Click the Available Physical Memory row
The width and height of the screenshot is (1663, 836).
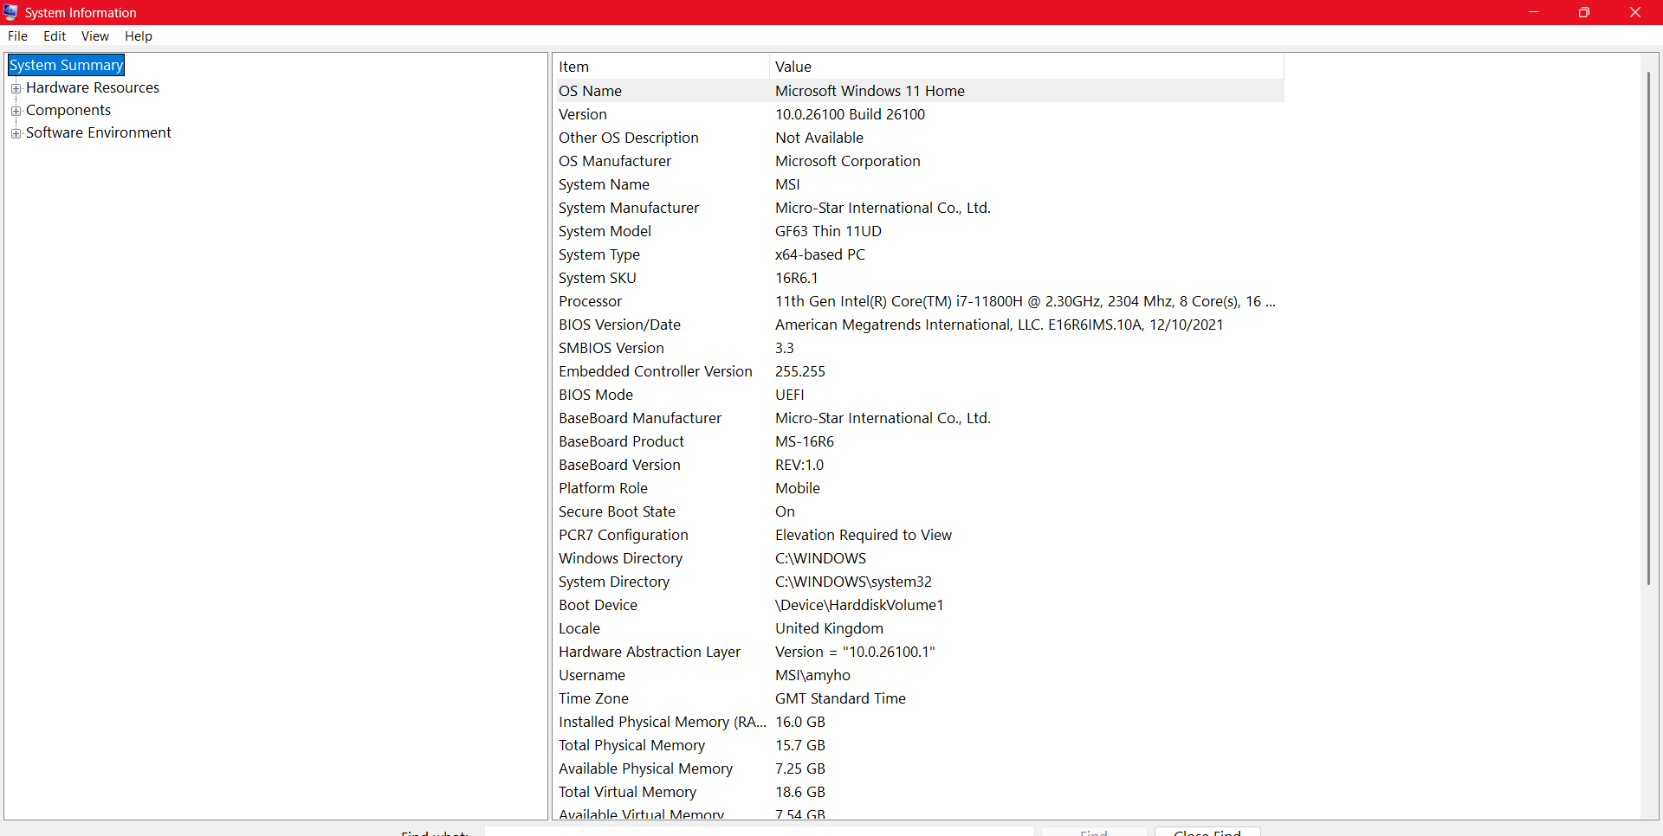(x=919, y=768)
